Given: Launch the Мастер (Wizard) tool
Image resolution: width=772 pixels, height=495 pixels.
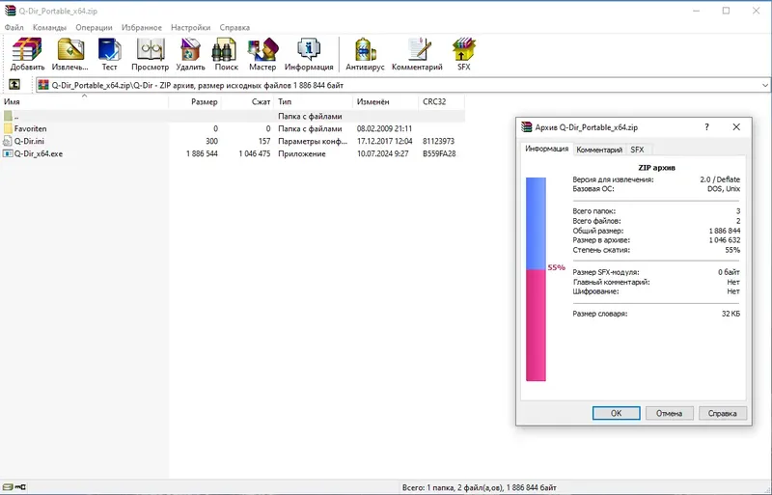Looking at the screenshot, I should (x=262, y=54).
